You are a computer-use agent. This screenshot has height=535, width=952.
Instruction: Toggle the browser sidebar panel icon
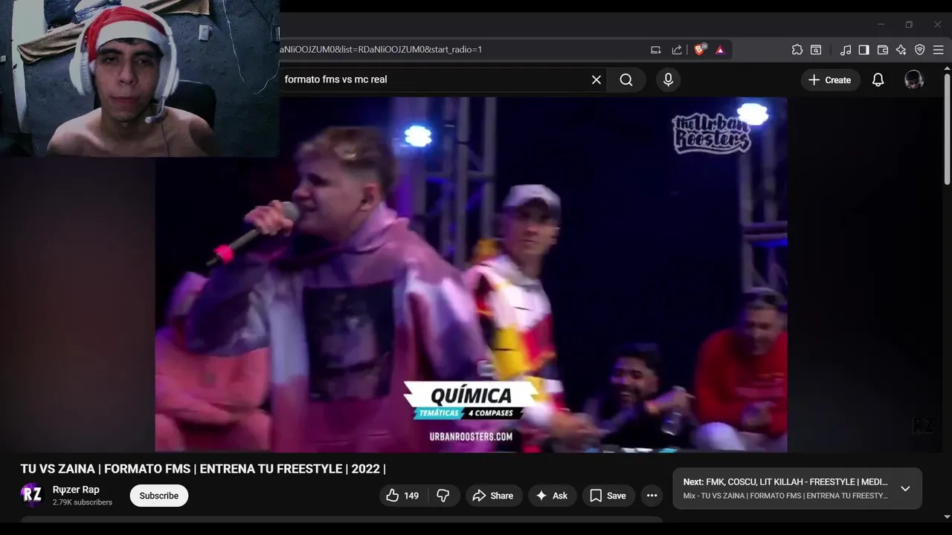click(863, 50)
